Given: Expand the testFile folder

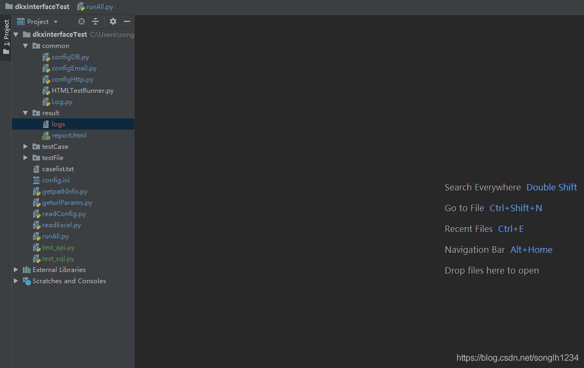Looking at the screenshot, I should (25, 157).
